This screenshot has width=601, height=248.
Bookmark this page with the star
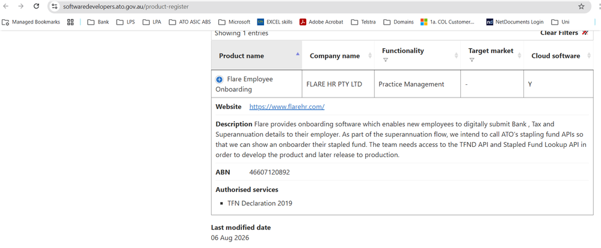pyautogui.click(x=582, y=7)
